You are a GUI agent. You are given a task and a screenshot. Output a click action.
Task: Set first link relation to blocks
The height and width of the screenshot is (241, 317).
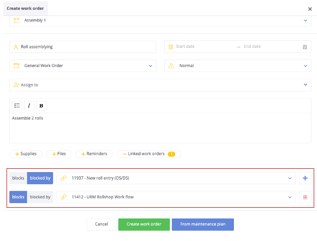(x=18, y=178)
